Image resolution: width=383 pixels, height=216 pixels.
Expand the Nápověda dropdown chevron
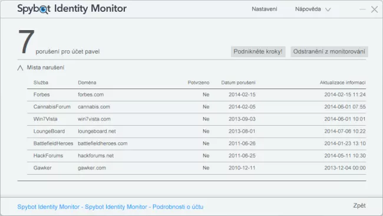[x=328, y=9]
